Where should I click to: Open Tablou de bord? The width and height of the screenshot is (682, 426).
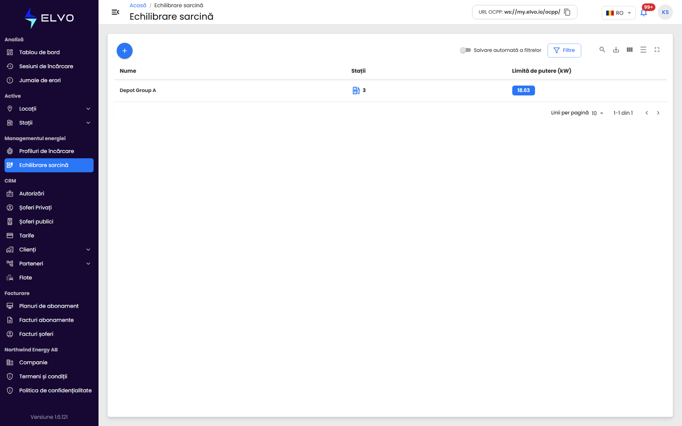pyautogui.click(x=49, y=52)
